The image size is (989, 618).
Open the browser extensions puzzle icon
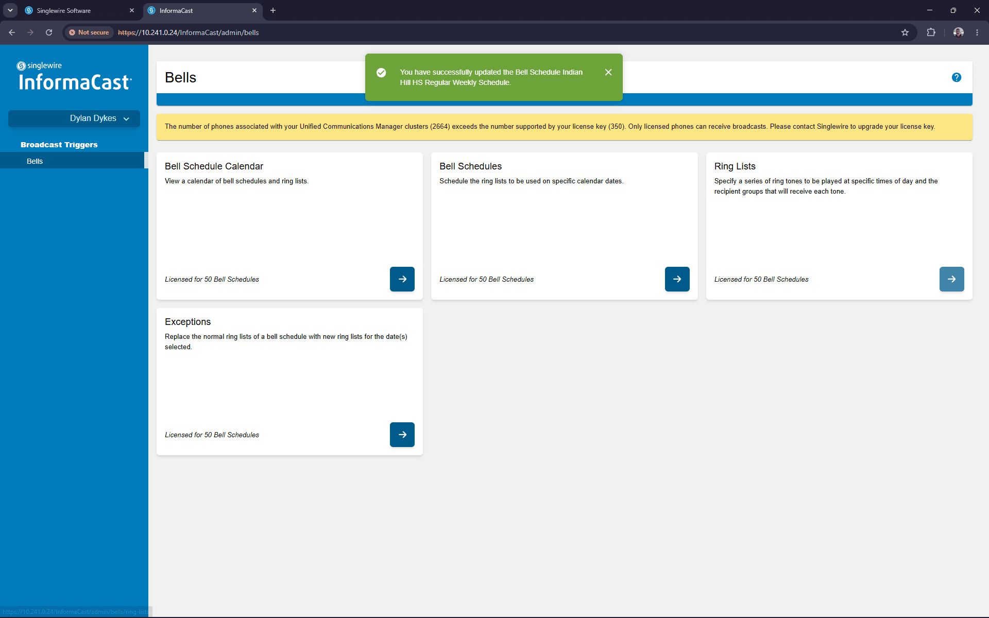[931, 32]
